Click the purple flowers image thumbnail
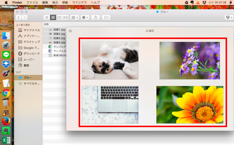The width and height of the screenshot is (234, 145). point(189,60)
